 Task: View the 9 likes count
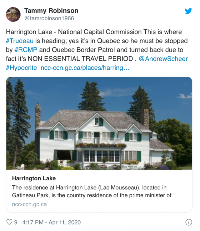(16, 222)
